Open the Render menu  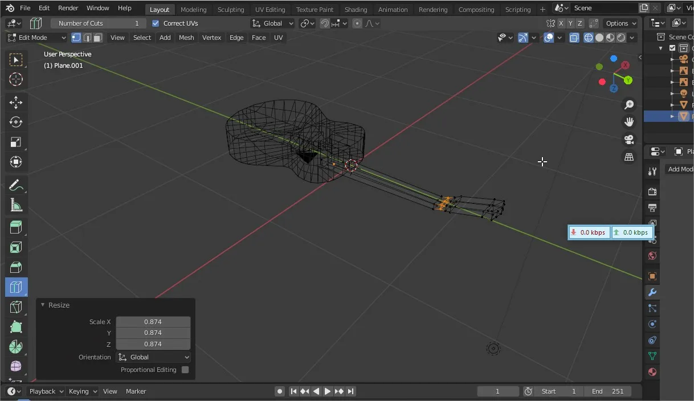[68, 8]
